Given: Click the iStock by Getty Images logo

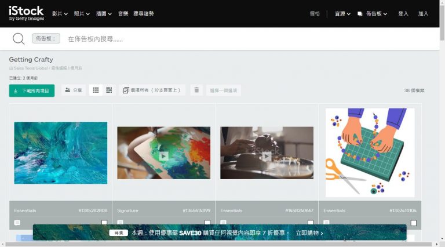Looking at the screenshot, I should pyautogui.click(x=27, y=13).
